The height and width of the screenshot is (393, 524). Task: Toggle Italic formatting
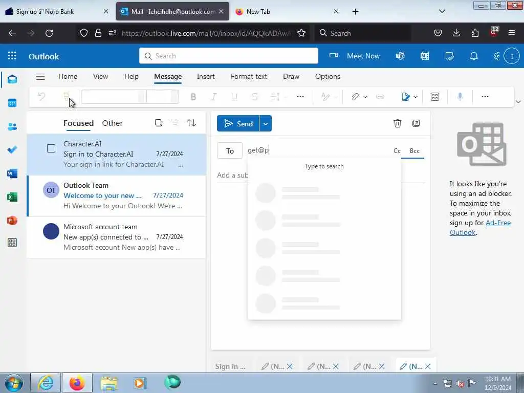pyautogui.click(x=213, y=97)
